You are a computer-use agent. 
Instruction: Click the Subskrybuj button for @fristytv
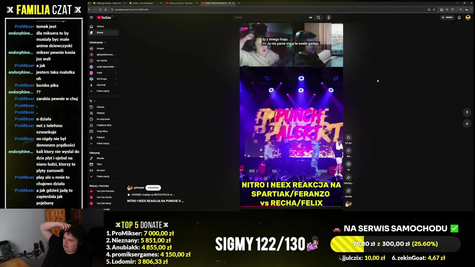click(x=153, y=188)
